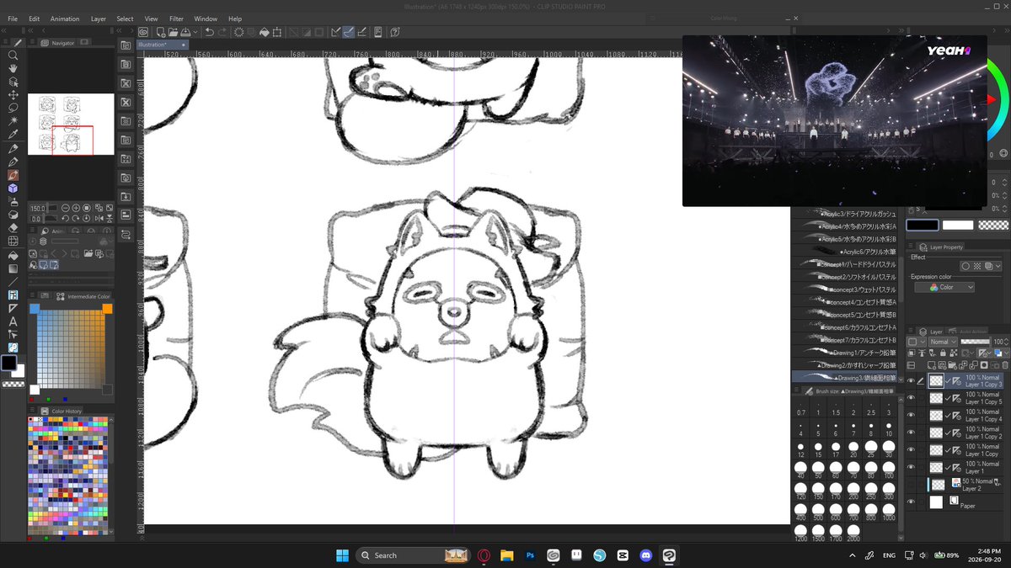
Task: Open the Normal blending mode dropdown
Action: click(941, 342)
